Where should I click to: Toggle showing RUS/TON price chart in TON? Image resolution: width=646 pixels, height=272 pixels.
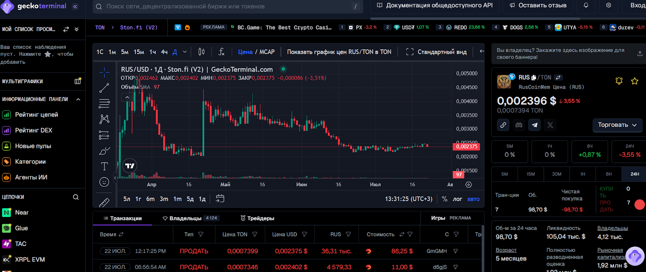[339, 52]
